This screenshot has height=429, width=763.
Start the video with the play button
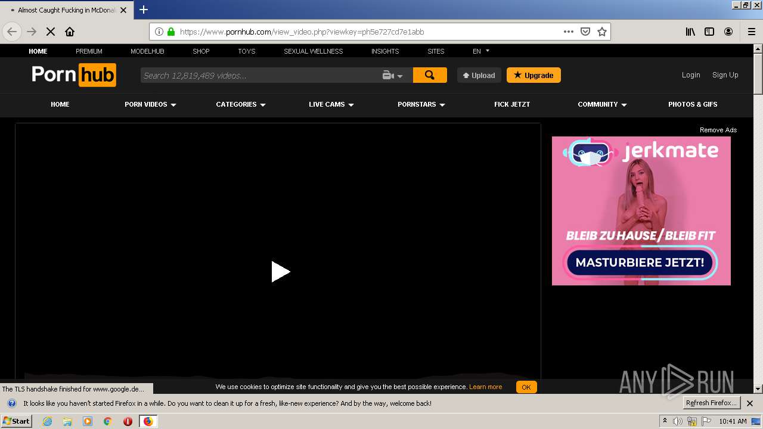point(280,272)
